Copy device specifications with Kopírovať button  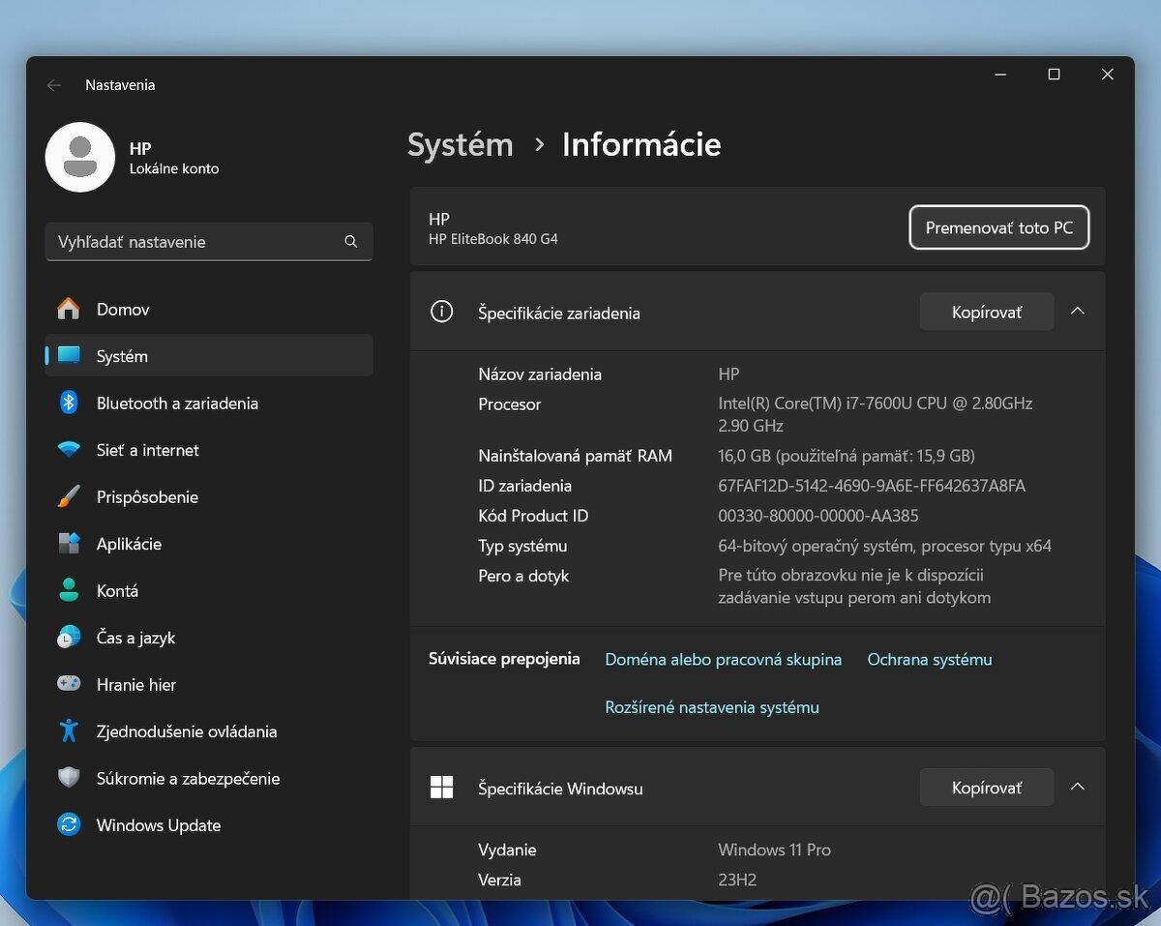point(986,312)
